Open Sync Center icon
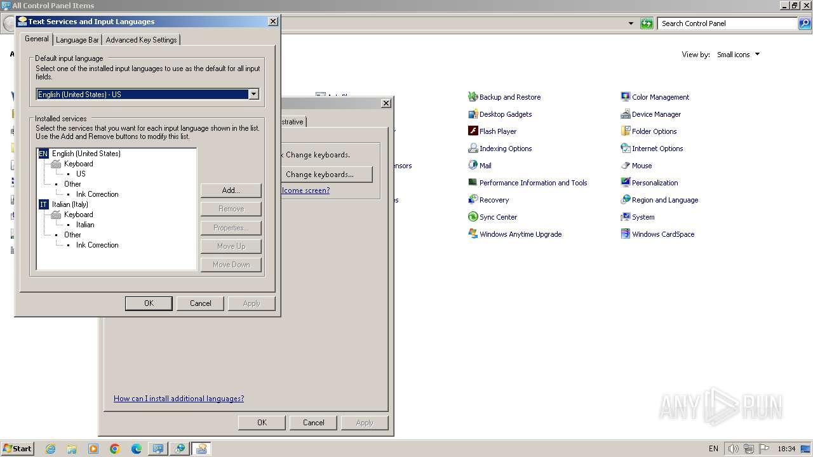This screenshot has height=457, width=813. tap(473, 217)
